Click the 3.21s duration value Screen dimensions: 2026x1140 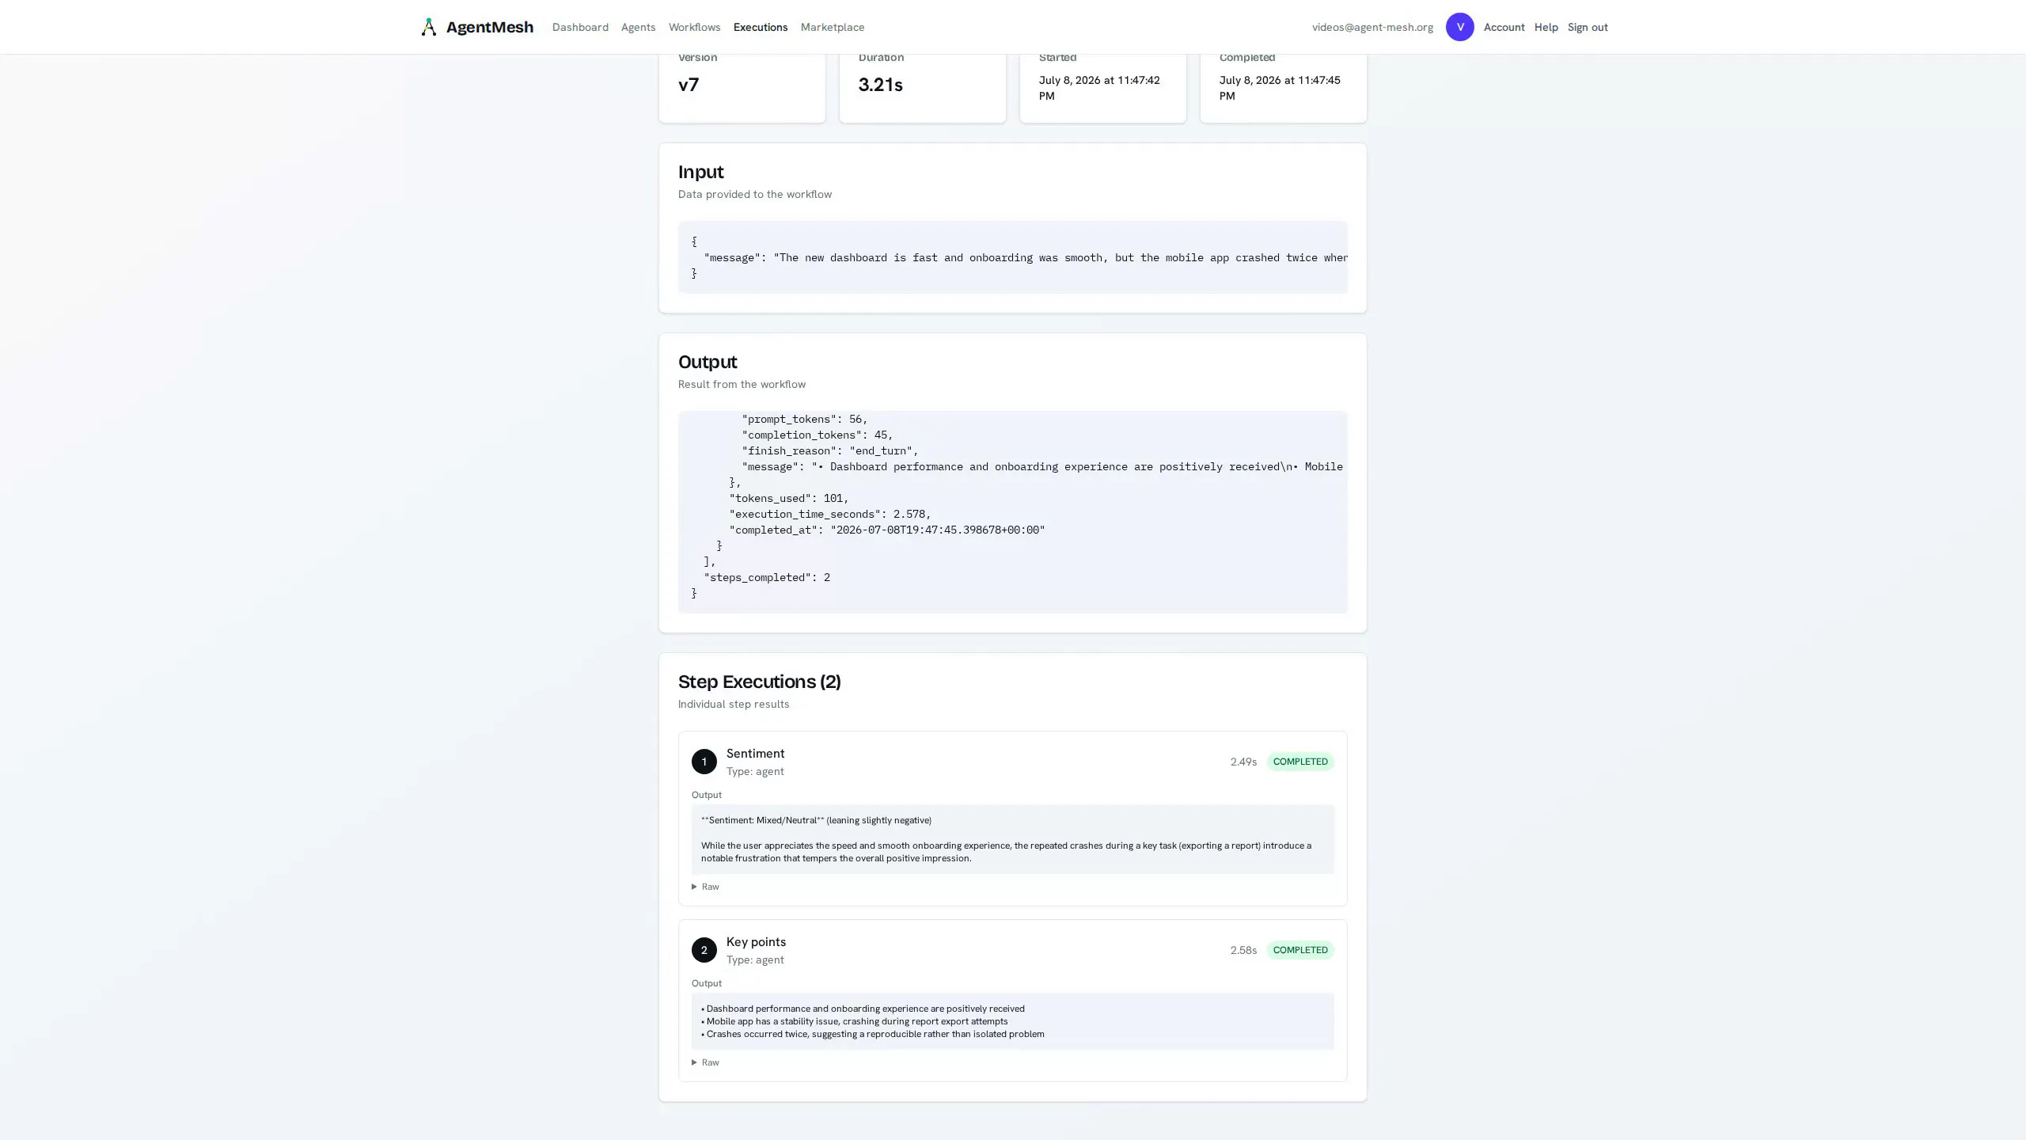coord(880,85)
